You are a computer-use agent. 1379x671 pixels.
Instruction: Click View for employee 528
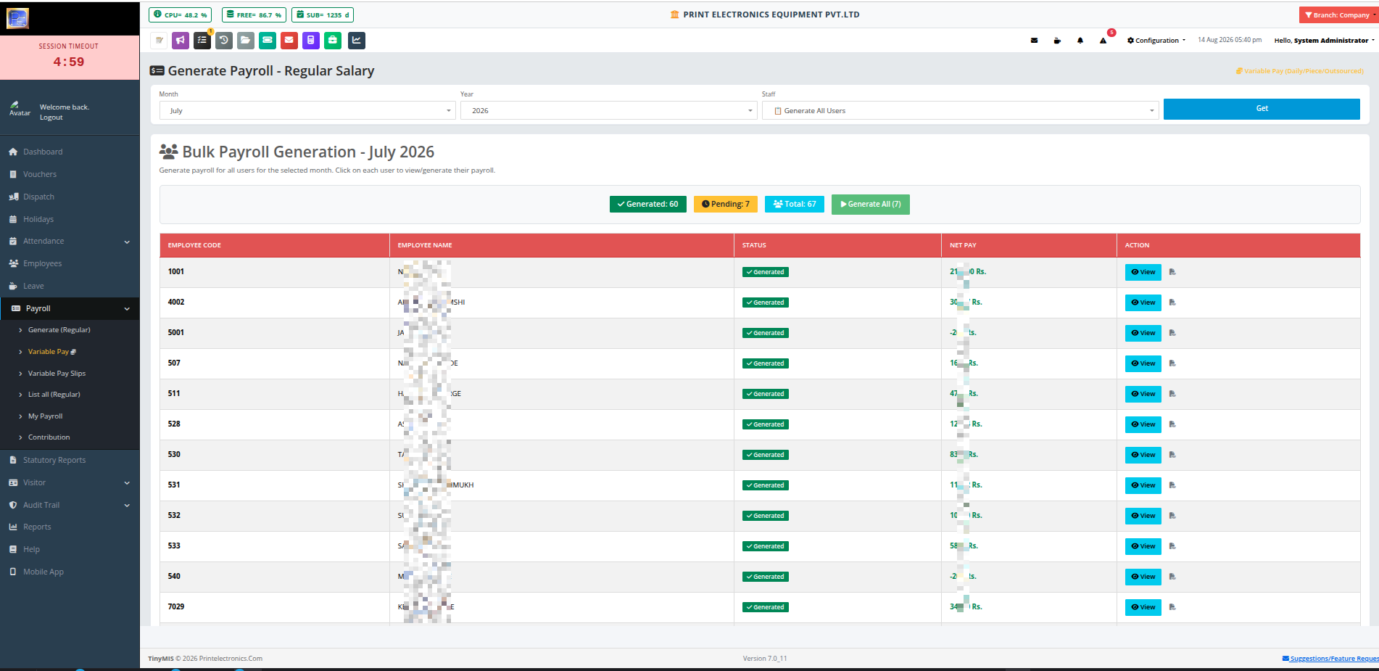(1143, 424)
